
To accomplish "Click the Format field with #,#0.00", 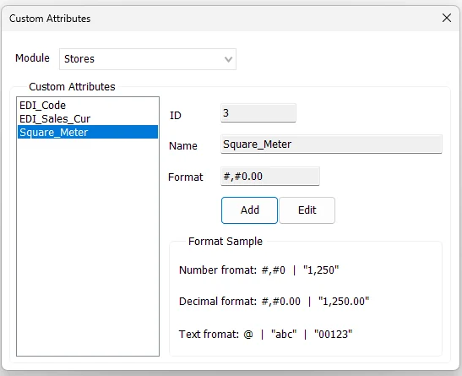I will tap(270, 177).
